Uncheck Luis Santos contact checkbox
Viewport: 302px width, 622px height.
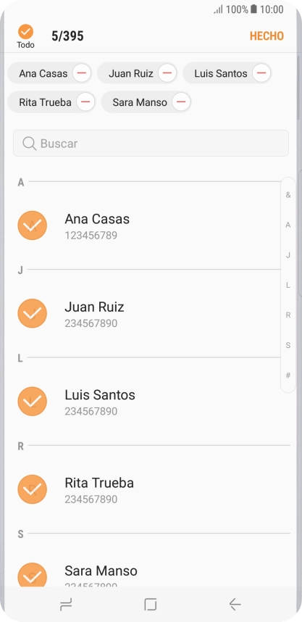(33, 402)
